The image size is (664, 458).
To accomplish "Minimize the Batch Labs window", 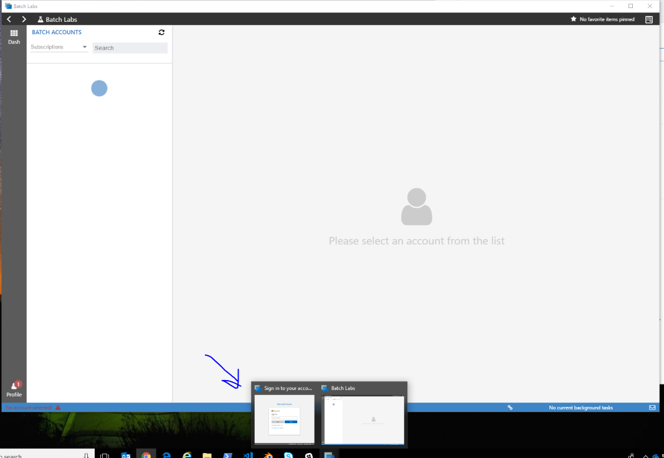I will 612,6.
